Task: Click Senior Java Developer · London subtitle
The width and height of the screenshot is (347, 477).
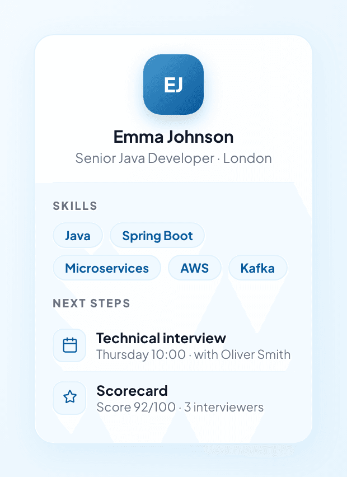Action: pyautogui.click(x=173, y=158)
